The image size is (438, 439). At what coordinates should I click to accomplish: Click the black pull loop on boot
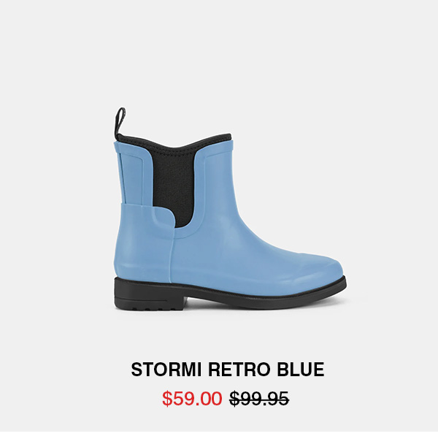click(x=120, y=122)
